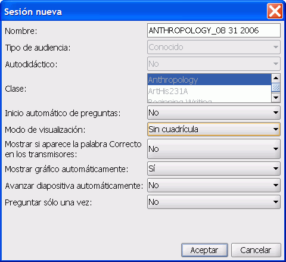The image size is (286, 262).
Task: Expand Inicio automático de preguntas dropdown
Action: [214, 113]
